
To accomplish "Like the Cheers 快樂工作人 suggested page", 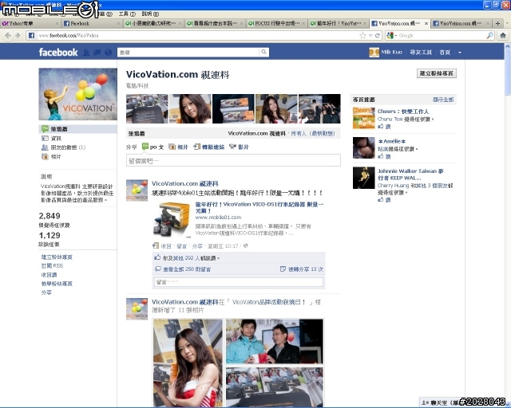I will (384, 127).
